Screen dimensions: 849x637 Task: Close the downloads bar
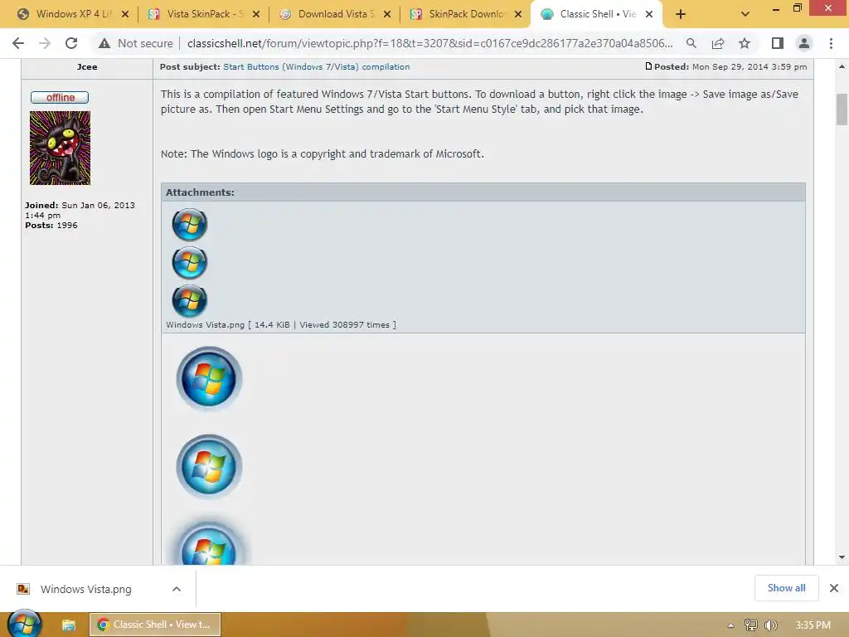(834, 588)
